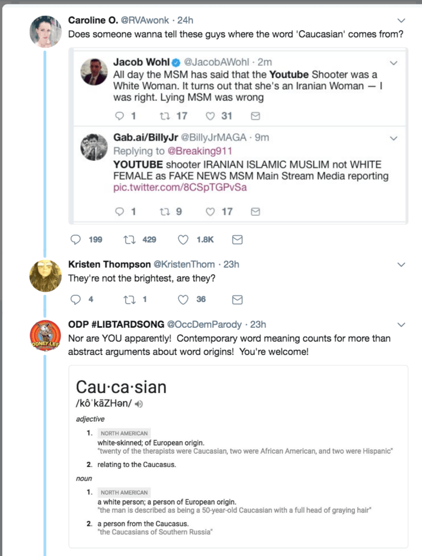Like Jacob Wohl's tweet

point(210,116)
